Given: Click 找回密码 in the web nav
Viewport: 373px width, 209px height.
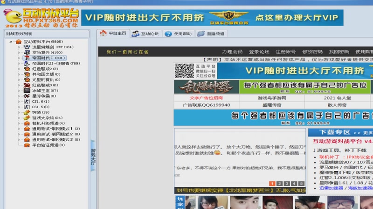Looking at the screenshot, I should (x=339, y=52).
